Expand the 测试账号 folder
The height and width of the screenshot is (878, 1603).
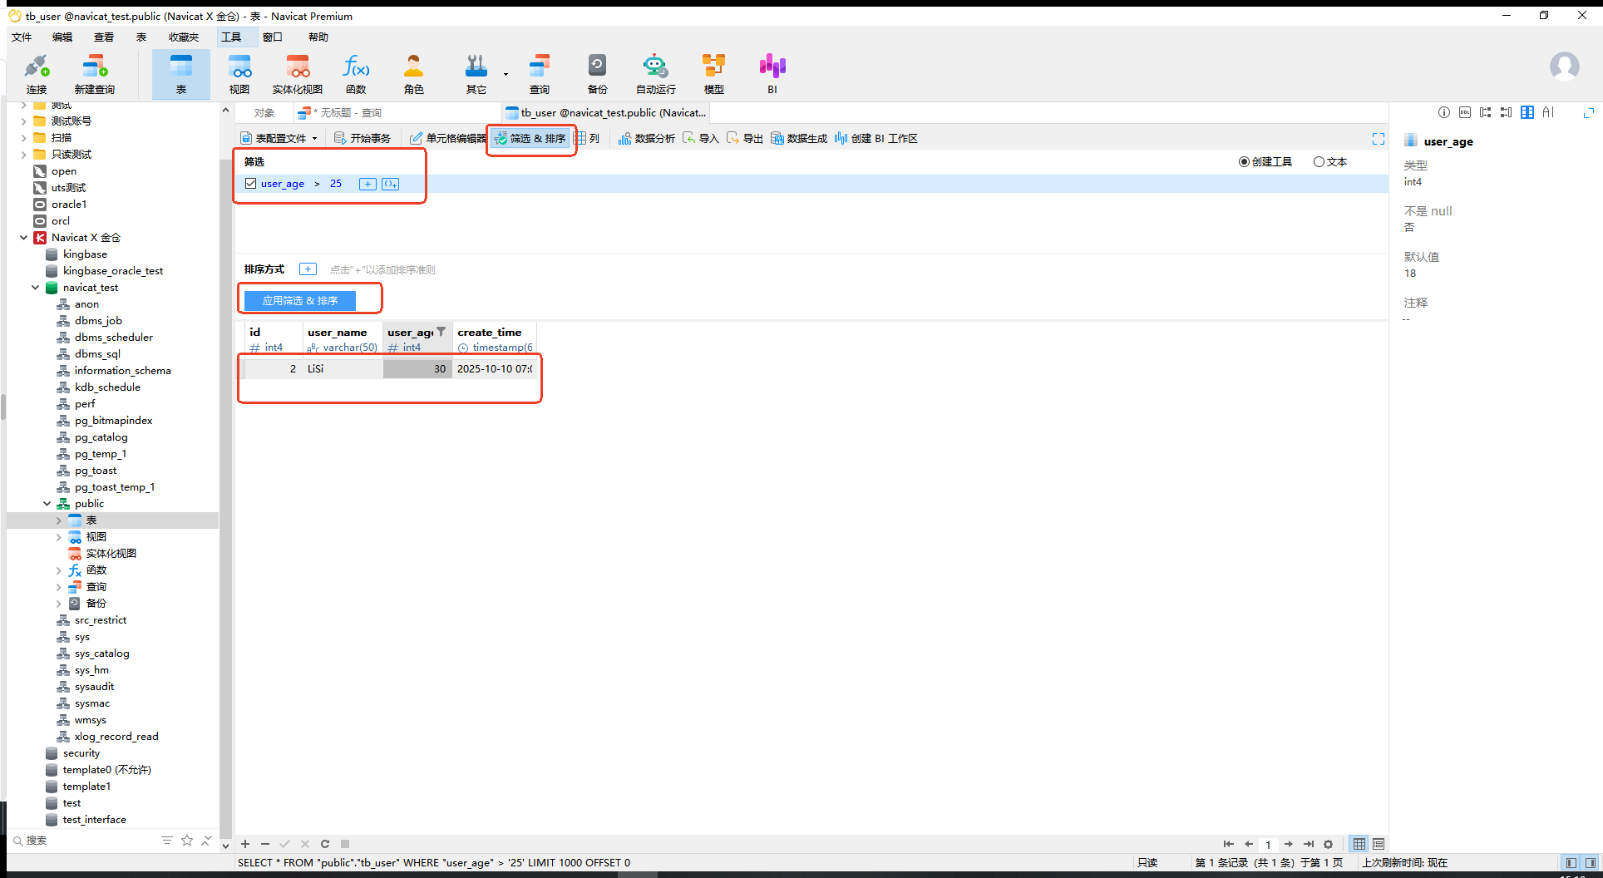(x=23, y=121)
